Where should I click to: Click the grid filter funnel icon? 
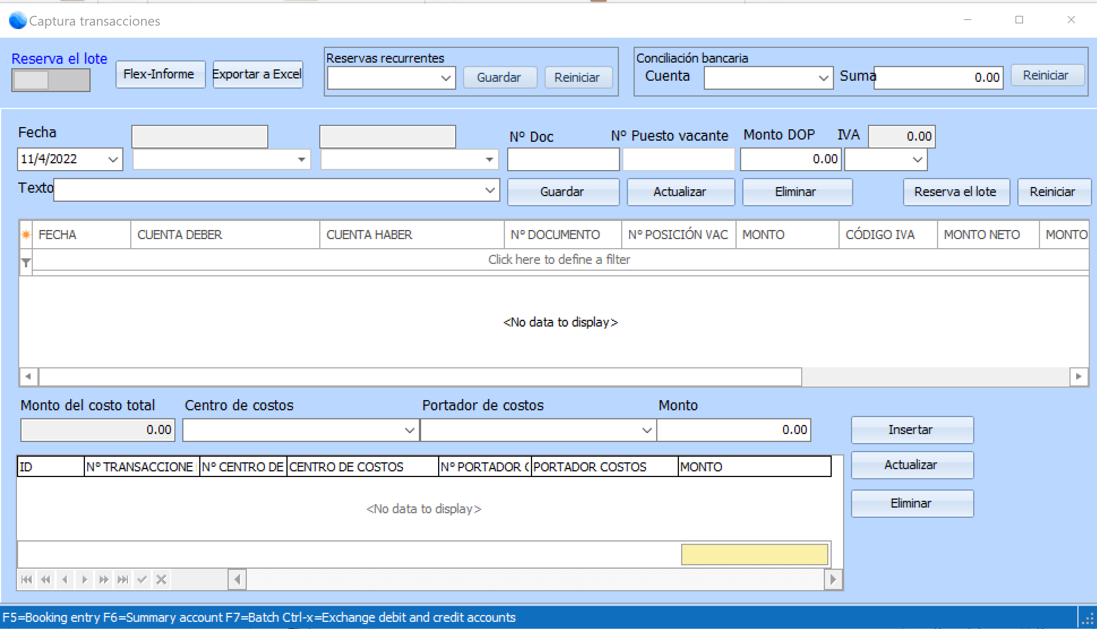26,262
